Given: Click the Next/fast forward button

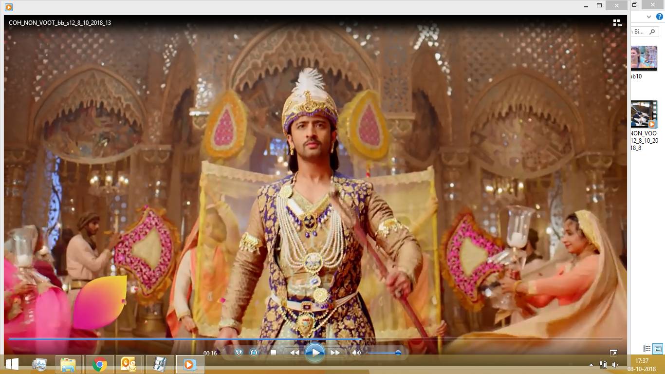Looking at the screenshot, I should 335,353.
